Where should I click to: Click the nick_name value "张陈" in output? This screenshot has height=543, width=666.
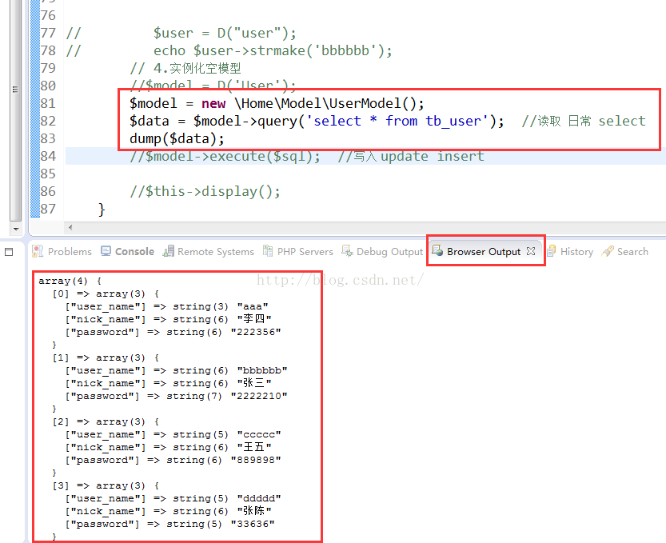[254, 511]
